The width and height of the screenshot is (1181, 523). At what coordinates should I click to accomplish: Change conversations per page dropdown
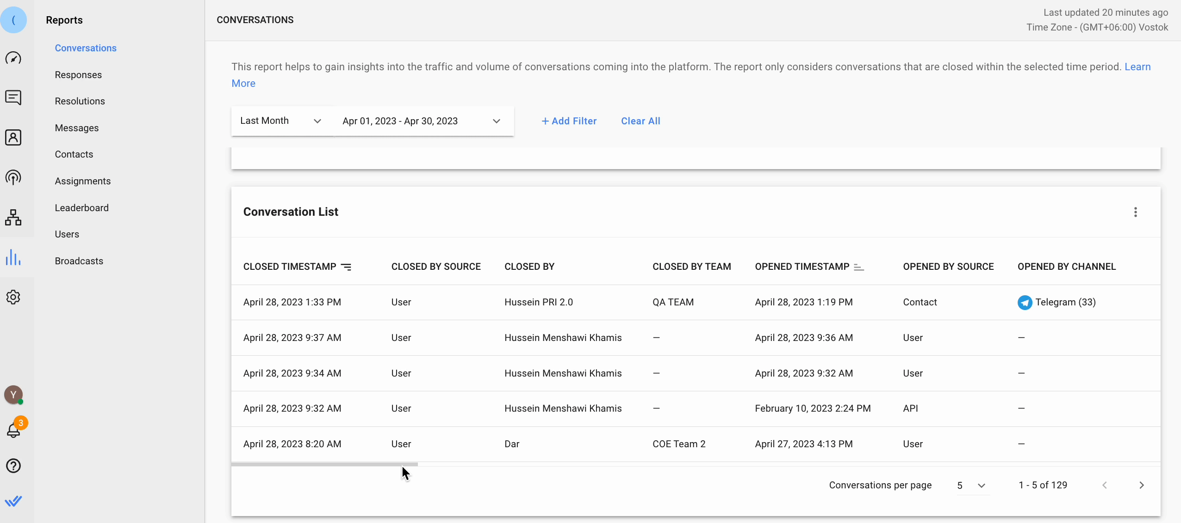(x=973, y=485)
